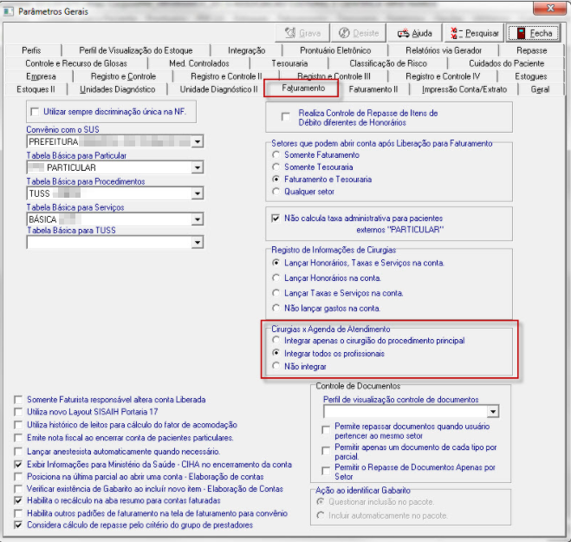Open the Prontuário Eletrônico tab
This screenshot has width=571, height=542.
[335, 50]
